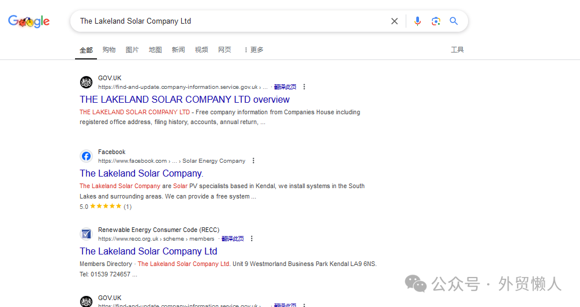Switch to the 网页 (Web) tab
580x307 pixels.
(224, 50)
